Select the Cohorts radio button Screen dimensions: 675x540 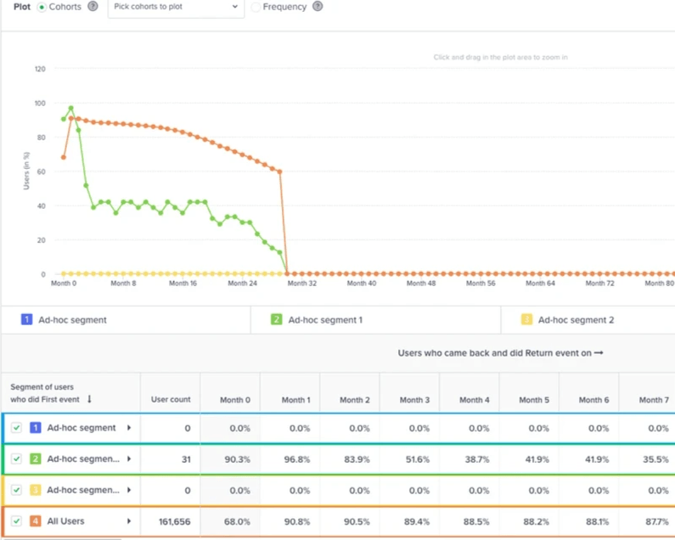42,8
